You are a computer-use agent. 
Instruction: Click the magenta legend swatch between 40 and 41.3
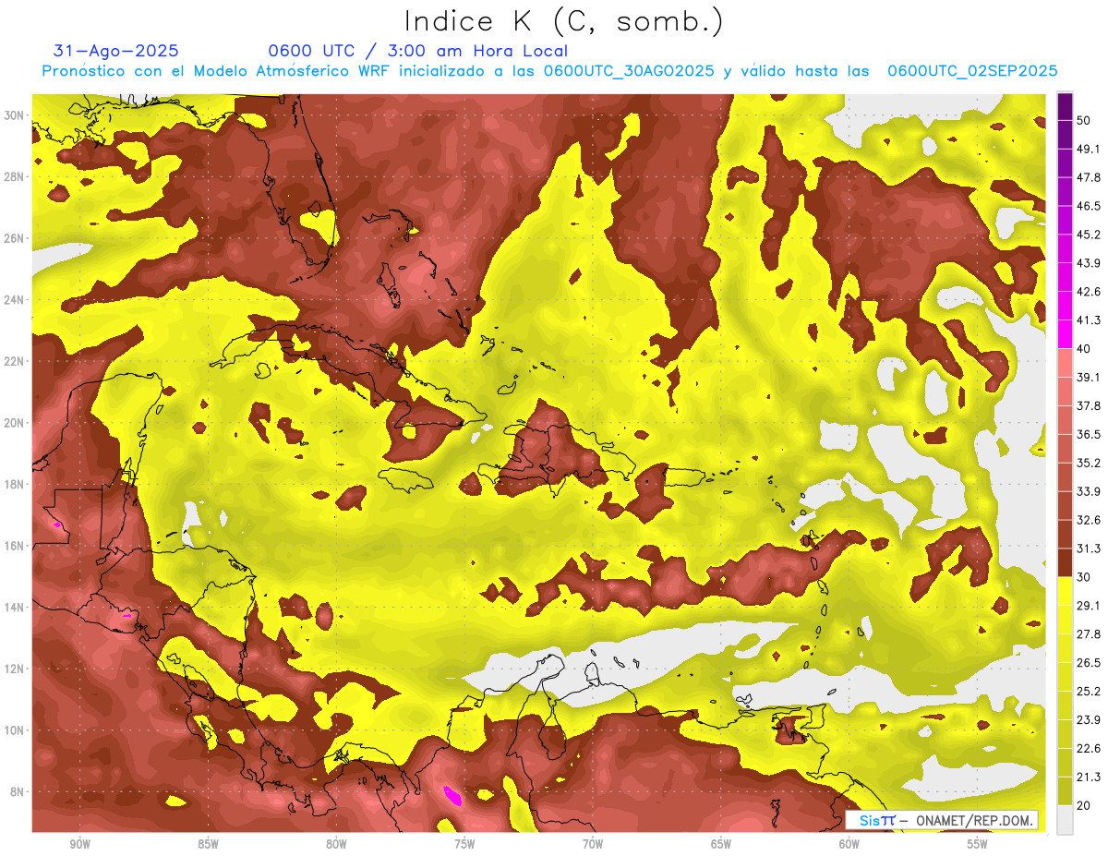(1065, 334)
